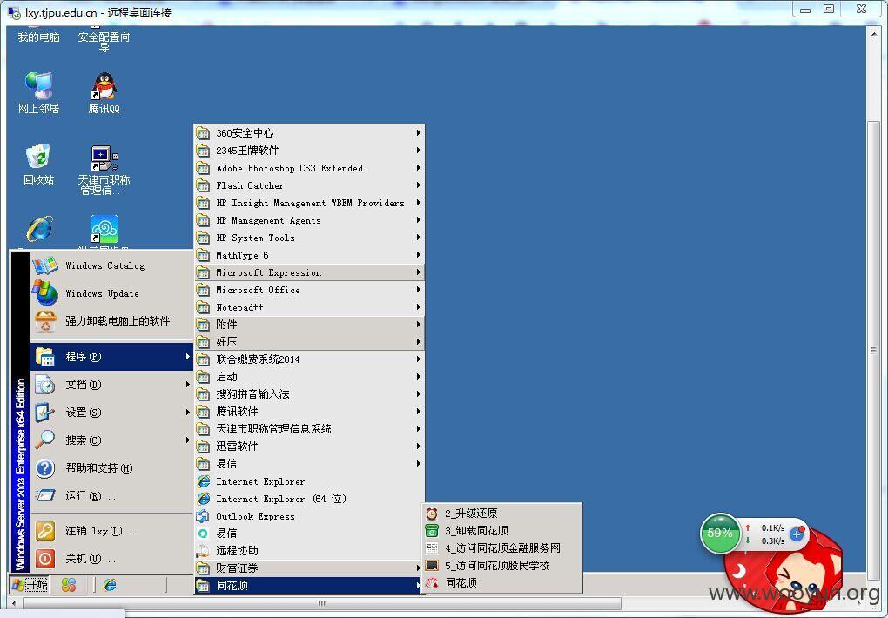This screenshot has height=618, width=888.
Task: Select 程序(P) in Start menu
Action: point(111,356)
